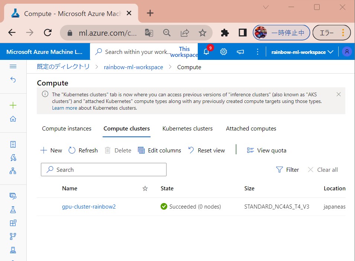Follow the Learn more link
Image resolution: width=355 pixels, height=261 pixels.
pyautogui.click(x=65, y=108)
